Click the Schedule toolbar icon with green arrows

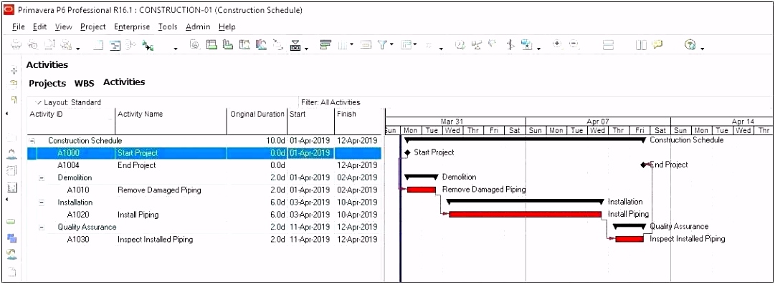147,45
